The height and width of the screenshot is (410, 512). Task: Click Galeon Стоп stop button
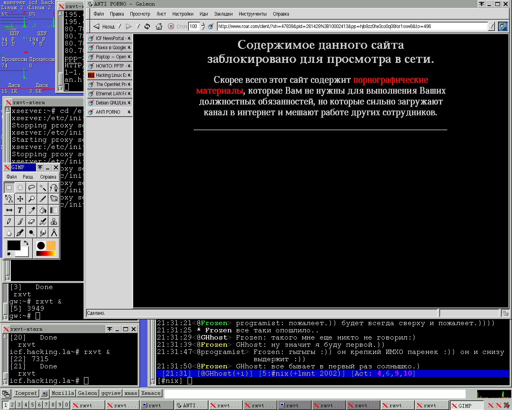tap(177, 26)
